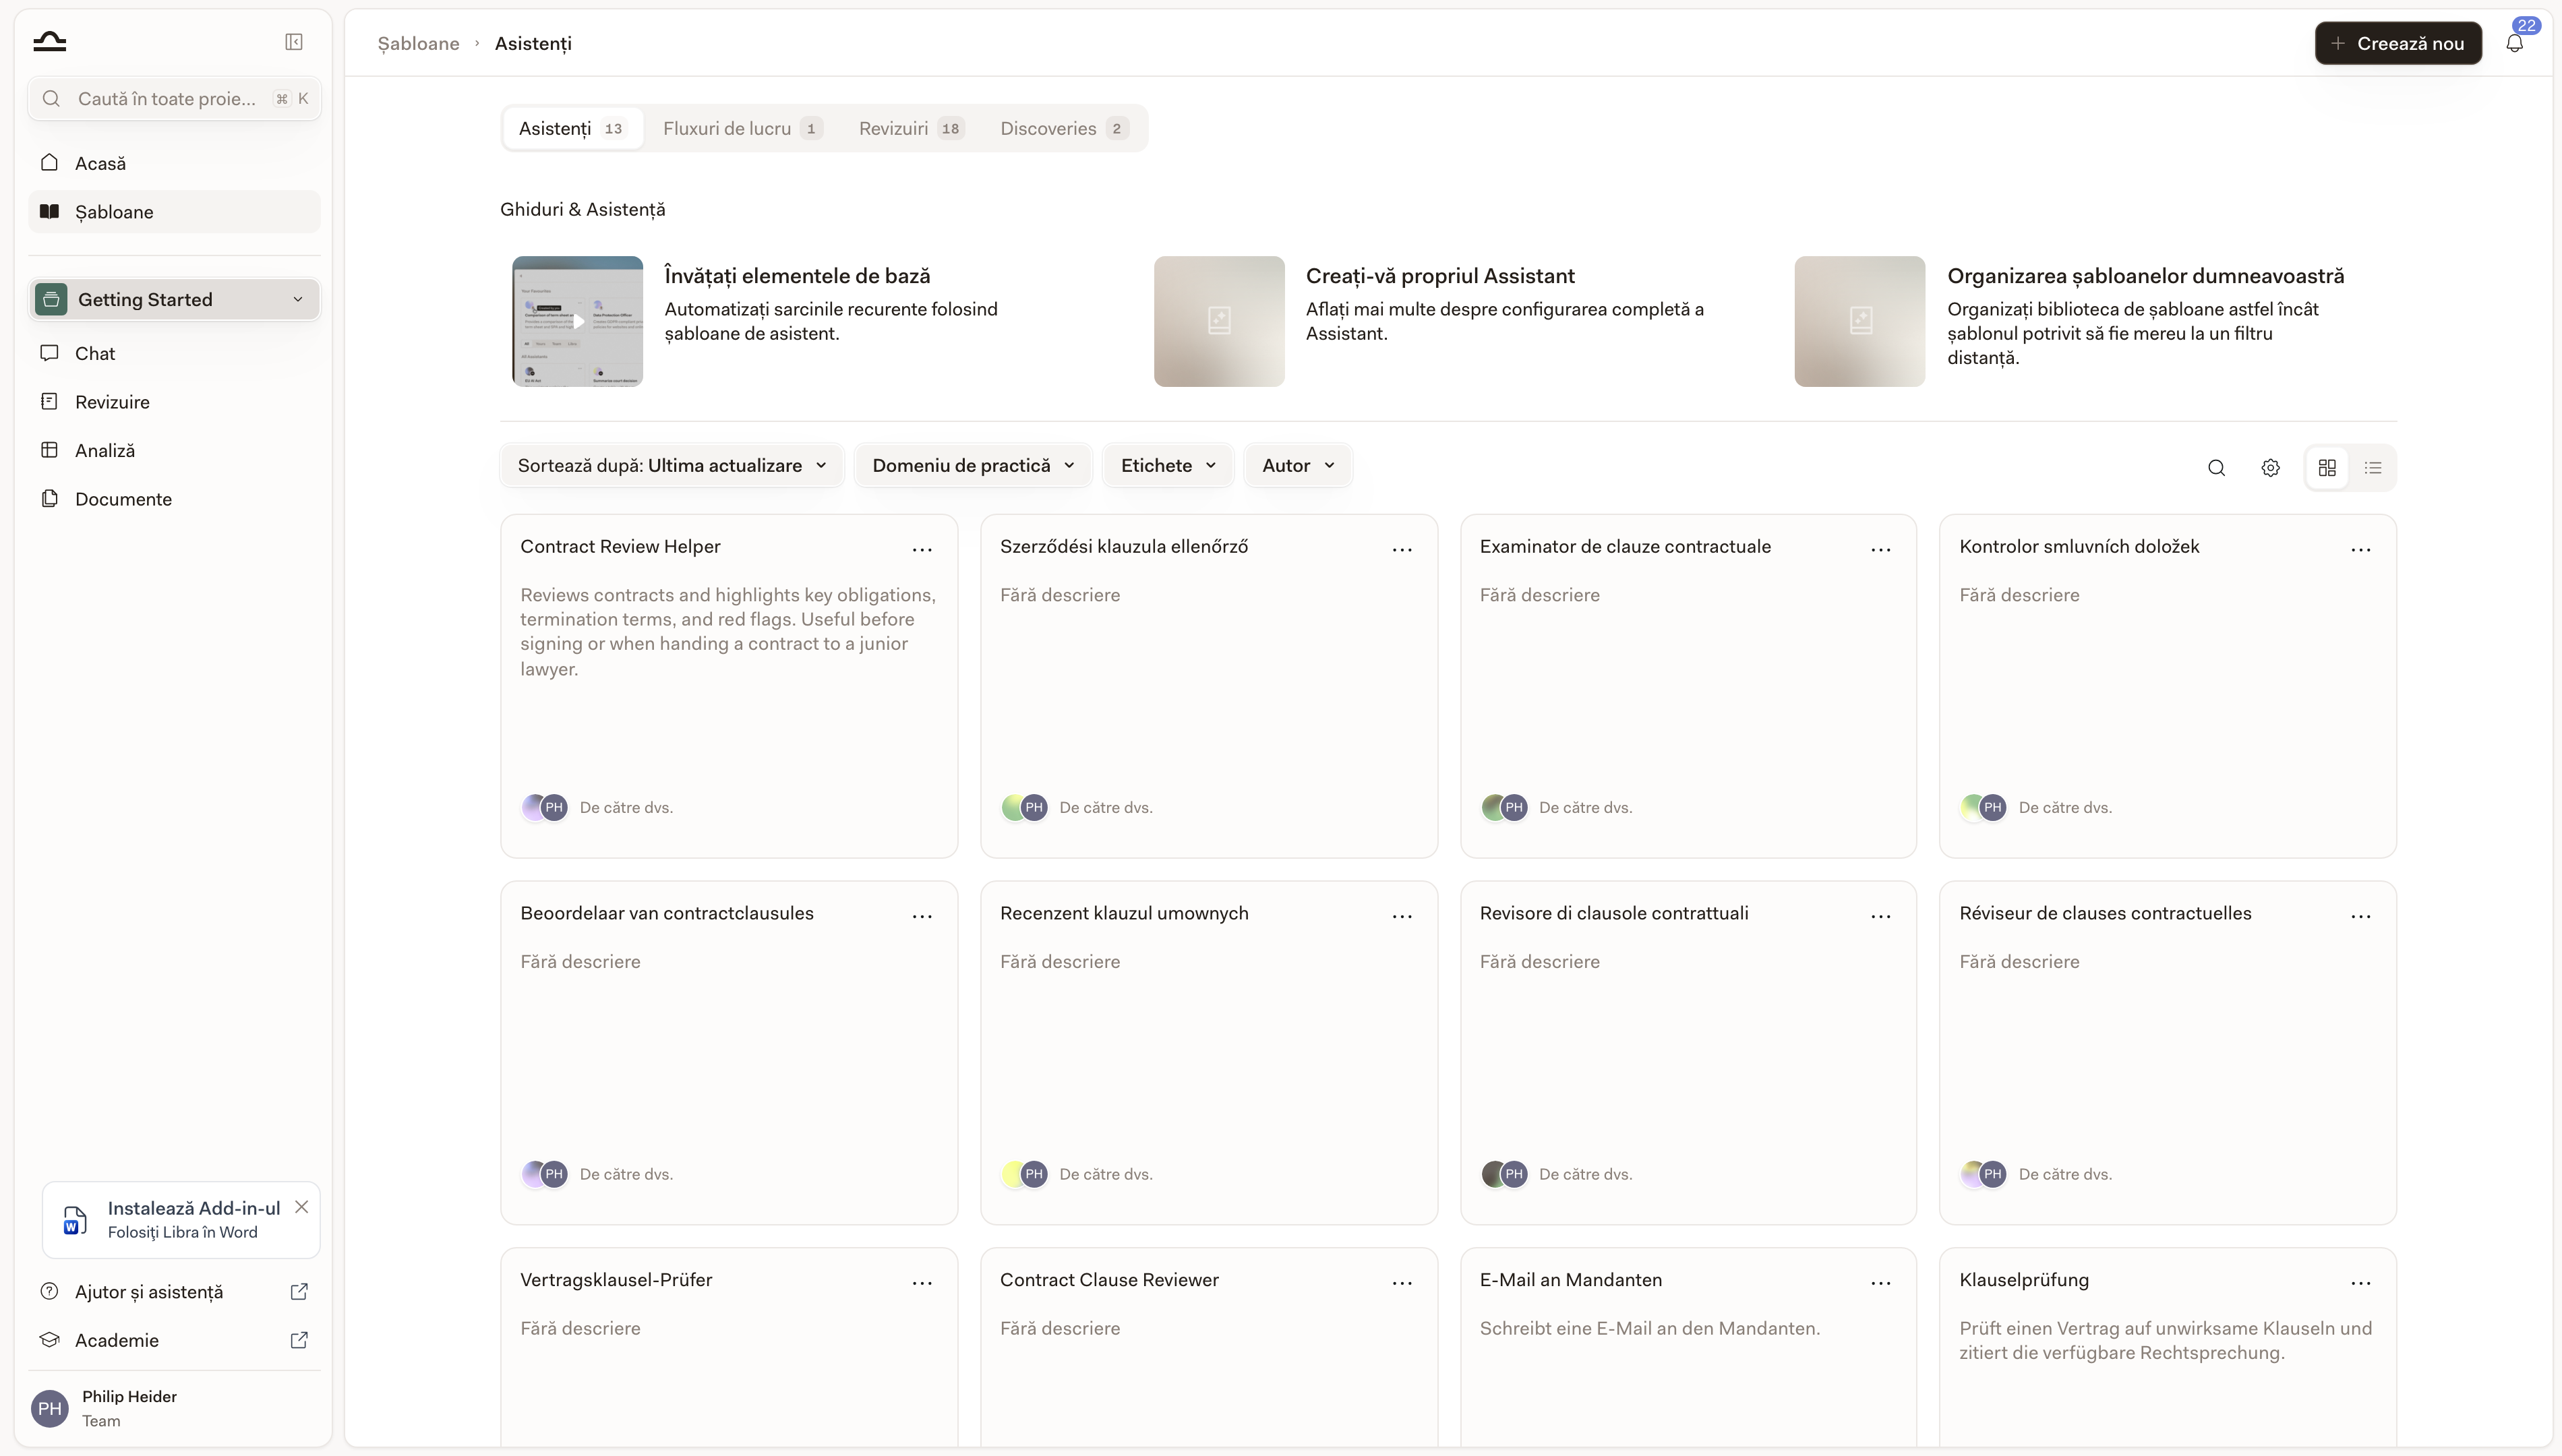Image resolution: width=2562 pixels, height=1456 pixels.
Task: Open Etichete filter dropdown
Action: click(x=1168, y=466)
